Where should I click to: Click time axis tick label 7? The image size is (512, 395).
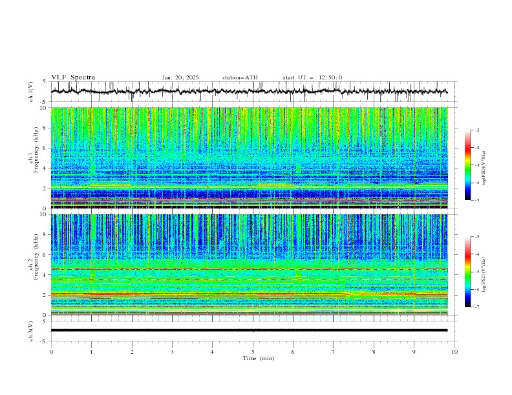(x=334, y=352)
